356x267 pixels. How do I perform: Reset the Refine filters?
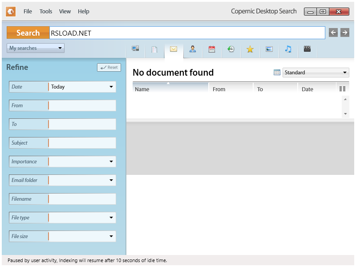pyautogui.click(x=109, y=68)
